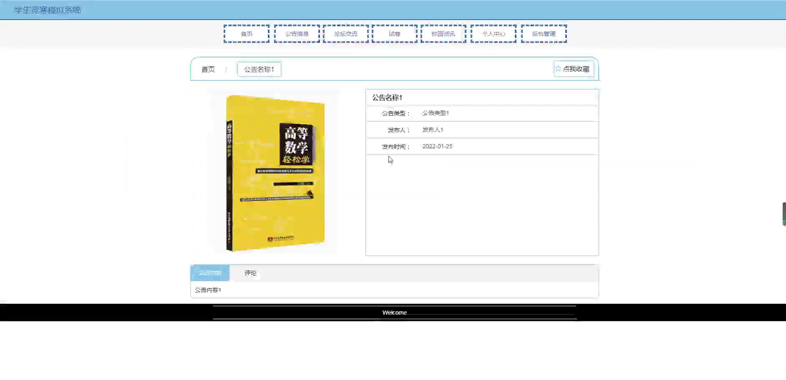The width and height of the screenshot is (786, 380).
Task: Open 个人中心 in the top navigation
Action: point(494,34)
